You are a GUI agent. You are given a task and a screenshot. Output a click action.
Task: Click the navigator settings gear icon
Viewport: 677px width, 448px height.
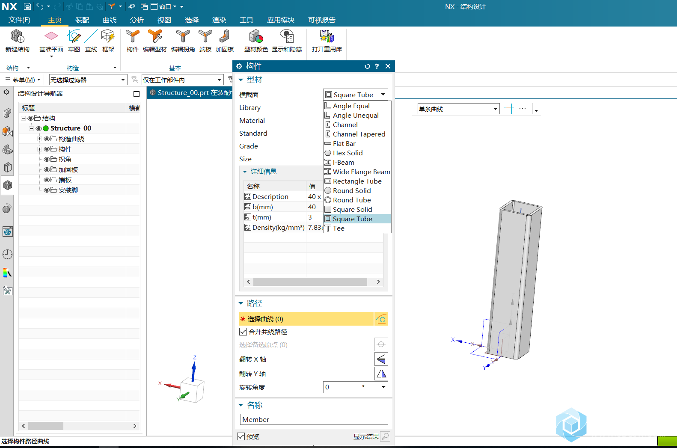click(6, 92)
